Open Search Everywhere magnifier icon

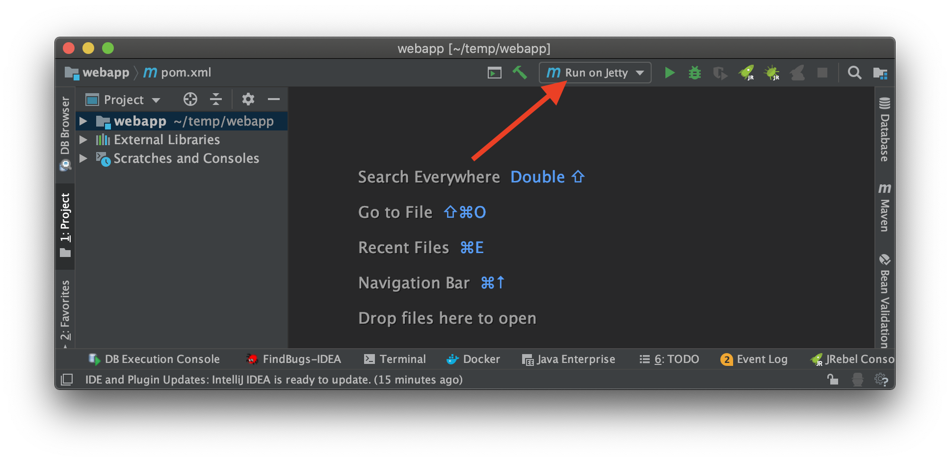(854, 73)
